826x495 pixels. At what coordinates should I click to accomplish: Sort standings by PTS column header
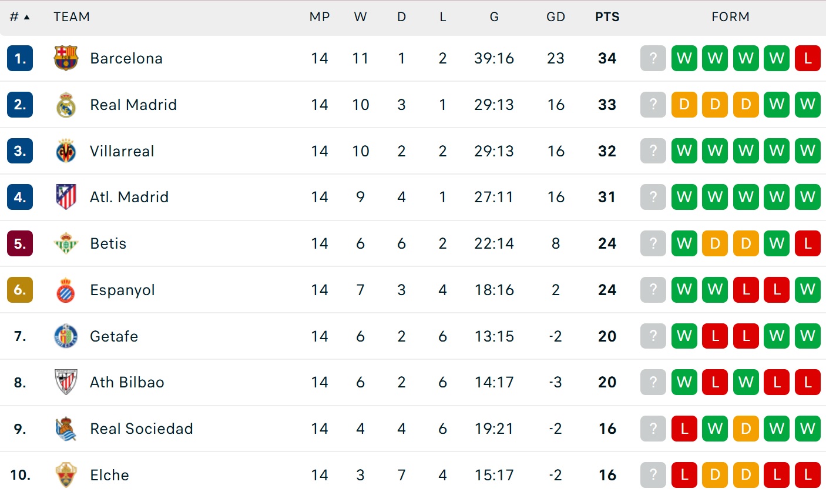pos(607,17)
